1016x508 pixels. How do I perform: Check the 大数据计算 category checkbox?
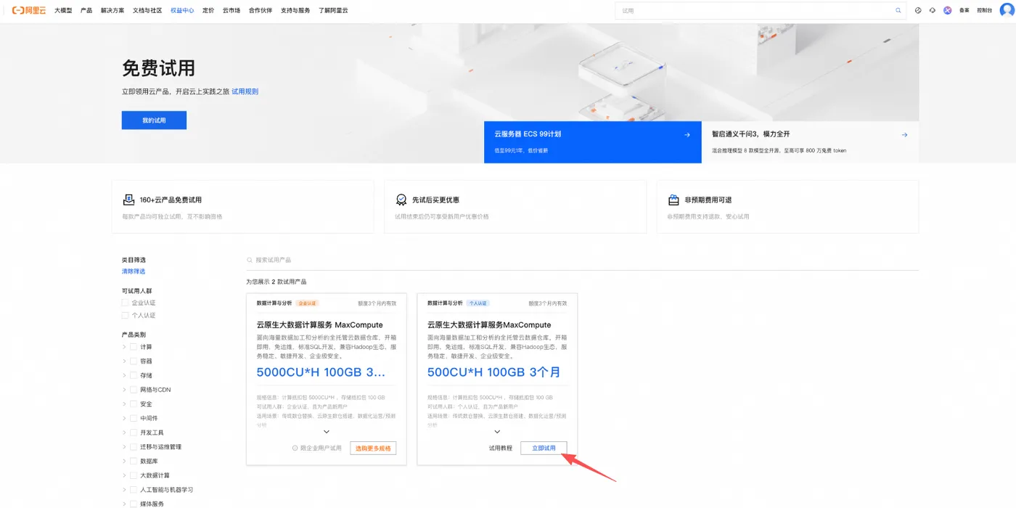click(134, 475)
